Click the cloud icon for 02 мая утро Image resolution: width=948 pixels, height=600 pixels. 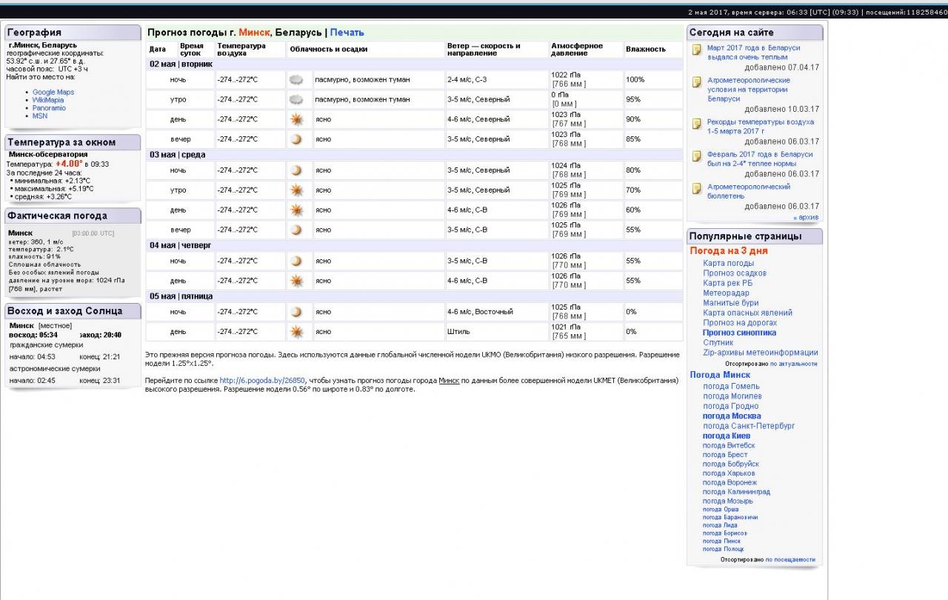point(296,99)
